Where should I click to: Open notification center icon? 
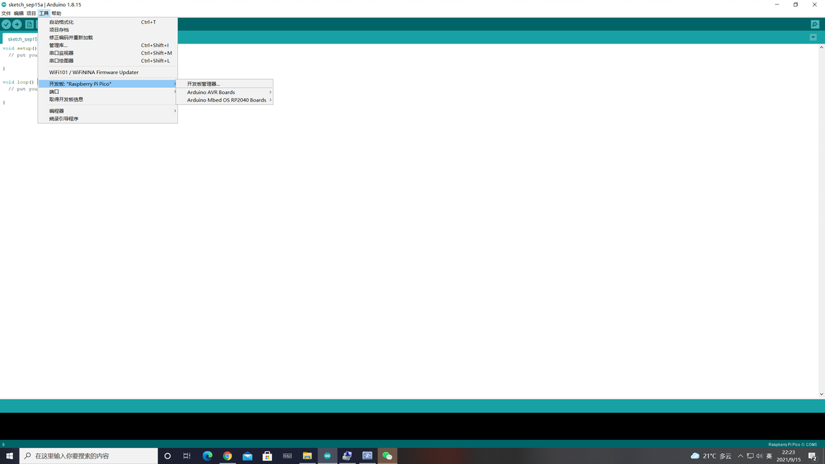pos(813,456)
